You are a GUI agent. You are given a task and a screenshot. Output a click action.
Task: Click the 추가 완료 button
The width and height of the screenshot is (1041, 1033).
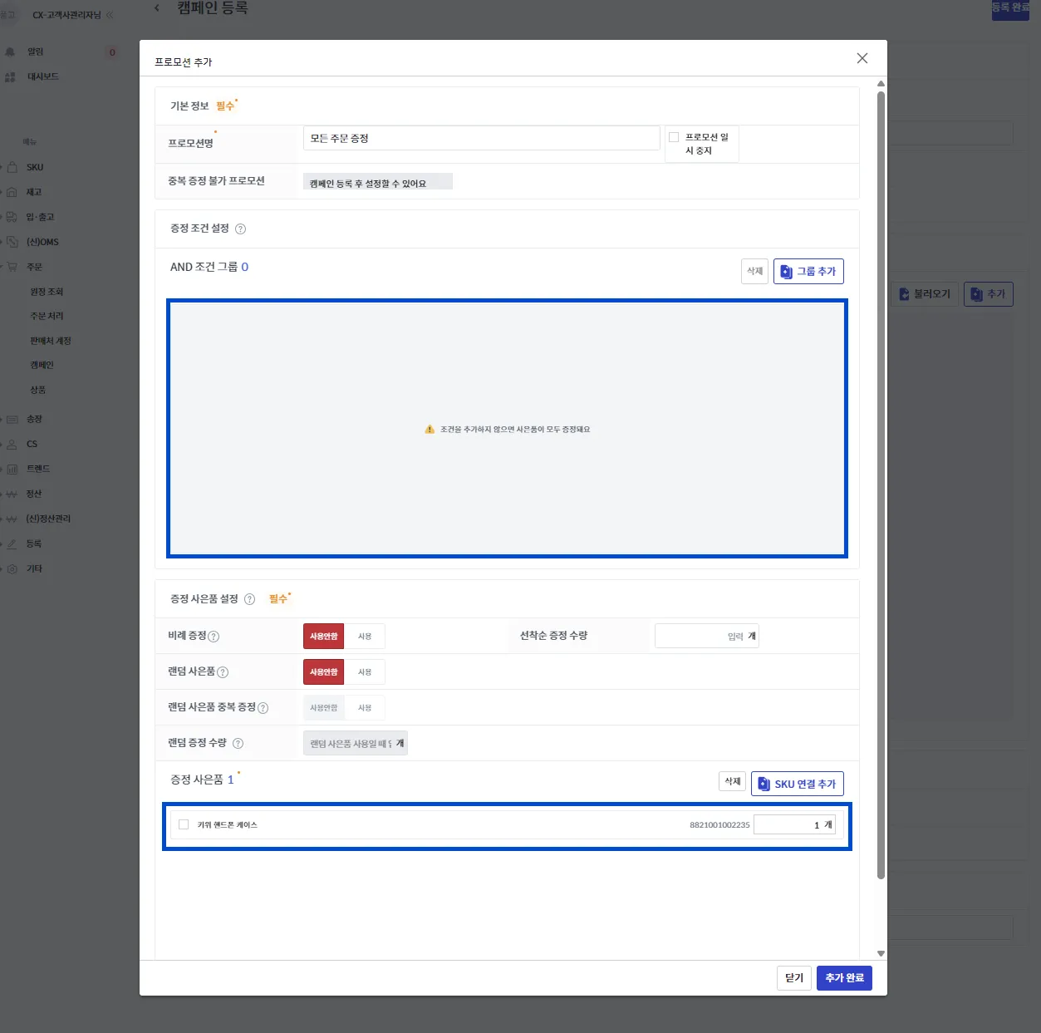[844, 978]
